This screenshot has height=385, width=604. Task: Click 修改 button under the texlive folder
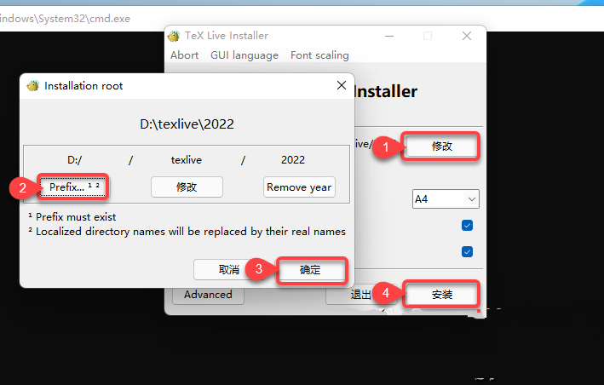[x=187, y=187]
